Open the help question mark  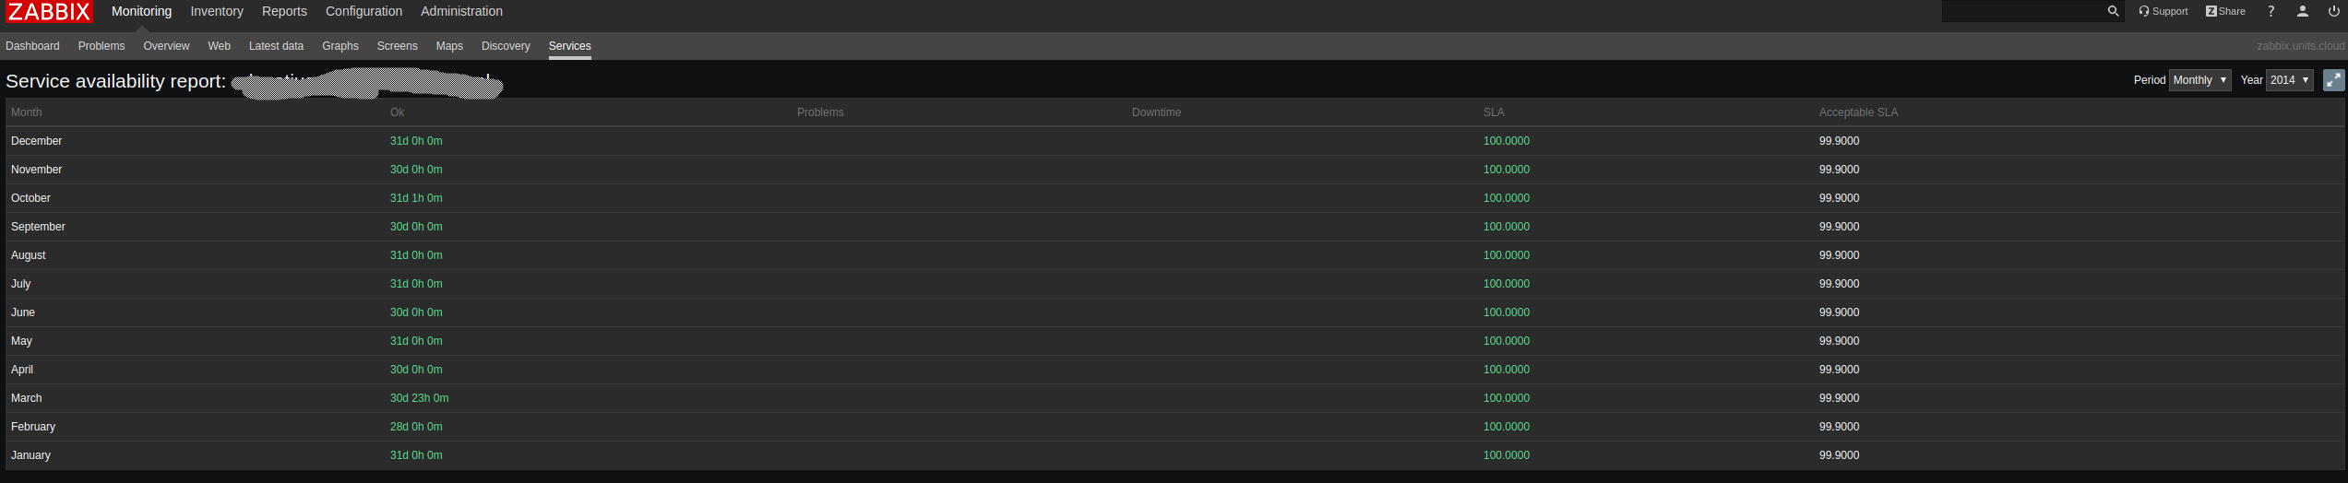click(x=2271, y=11)
